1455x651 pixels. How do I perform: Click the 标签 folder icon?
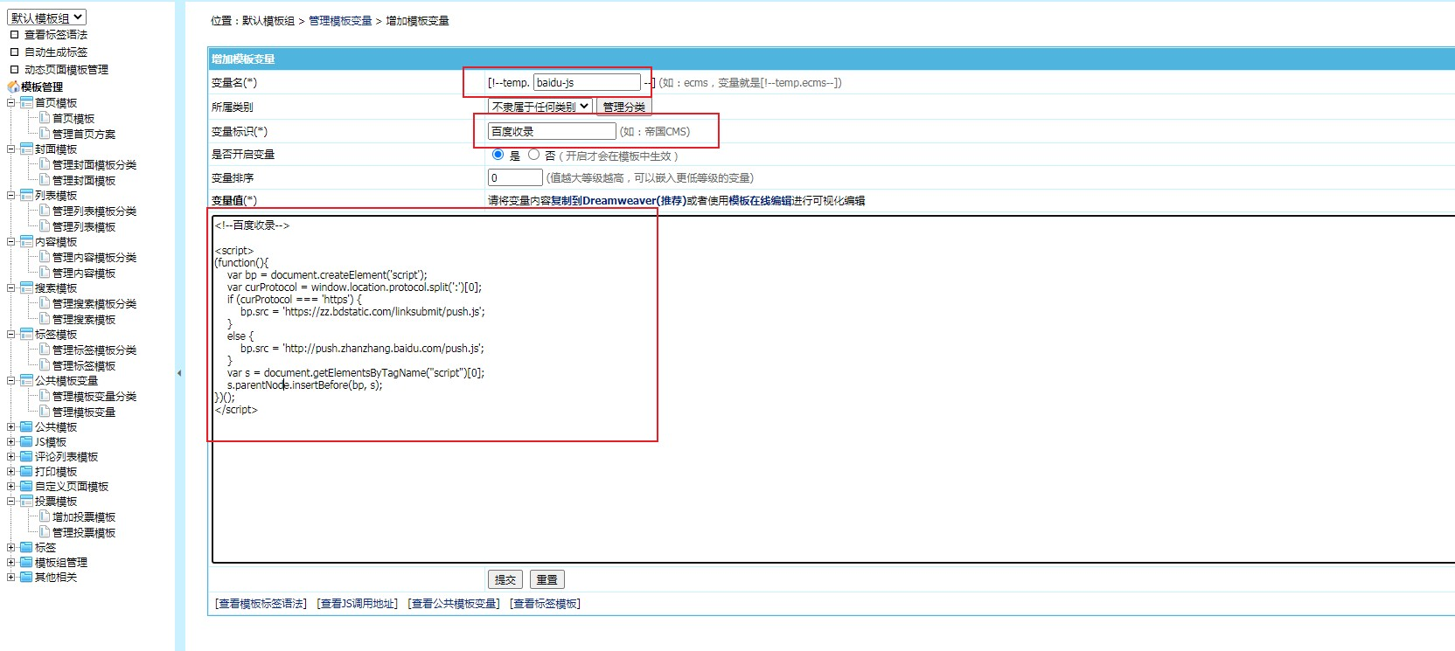click(x=26, y=547)
